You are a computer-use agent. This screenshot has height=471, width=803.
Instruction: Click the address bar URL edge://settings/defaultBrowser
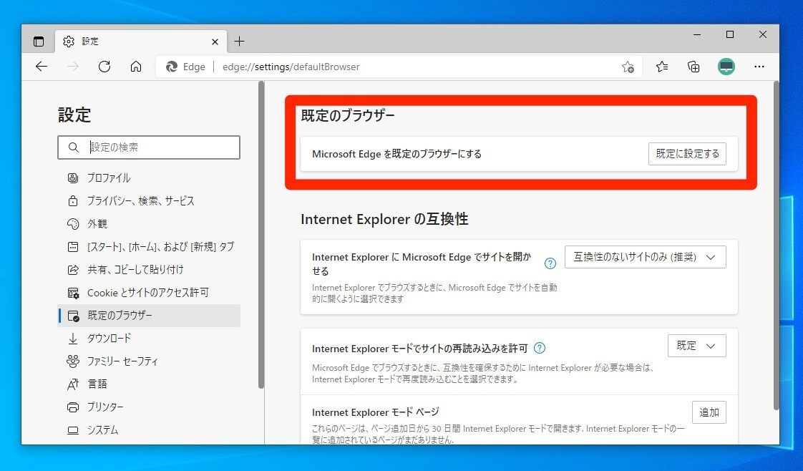291,67
